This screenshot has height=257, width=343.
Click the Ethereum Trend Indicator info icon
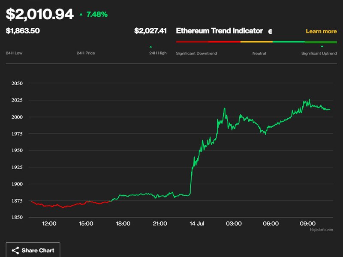[270, 32]
